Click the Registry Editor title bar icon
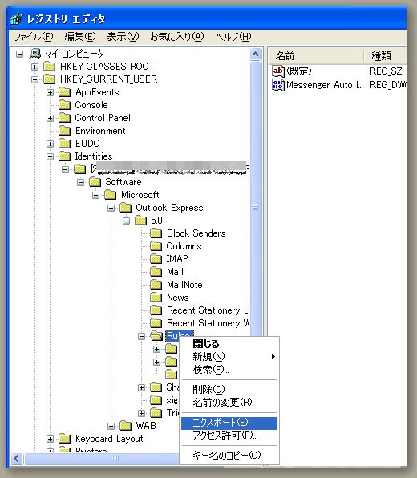This screenshot has height=478, width=417. click(17, 19)
